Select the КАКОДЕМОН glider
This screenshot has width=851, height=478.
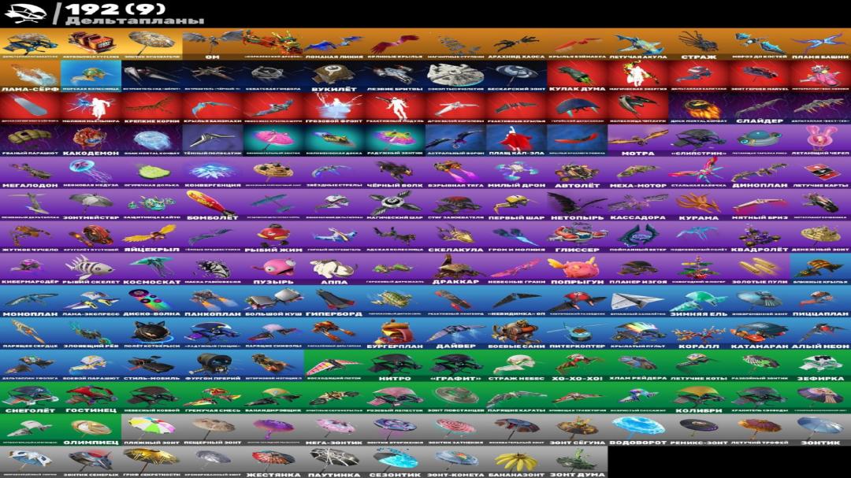click(x=91, y=140)
